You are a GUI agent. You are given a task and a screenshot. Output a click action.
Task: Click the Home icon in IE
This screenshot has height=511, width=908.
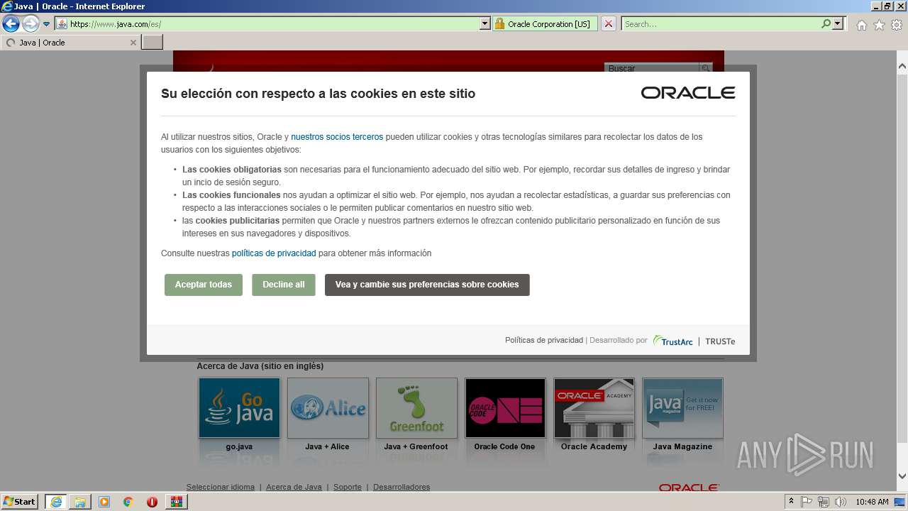coord(861,25)
